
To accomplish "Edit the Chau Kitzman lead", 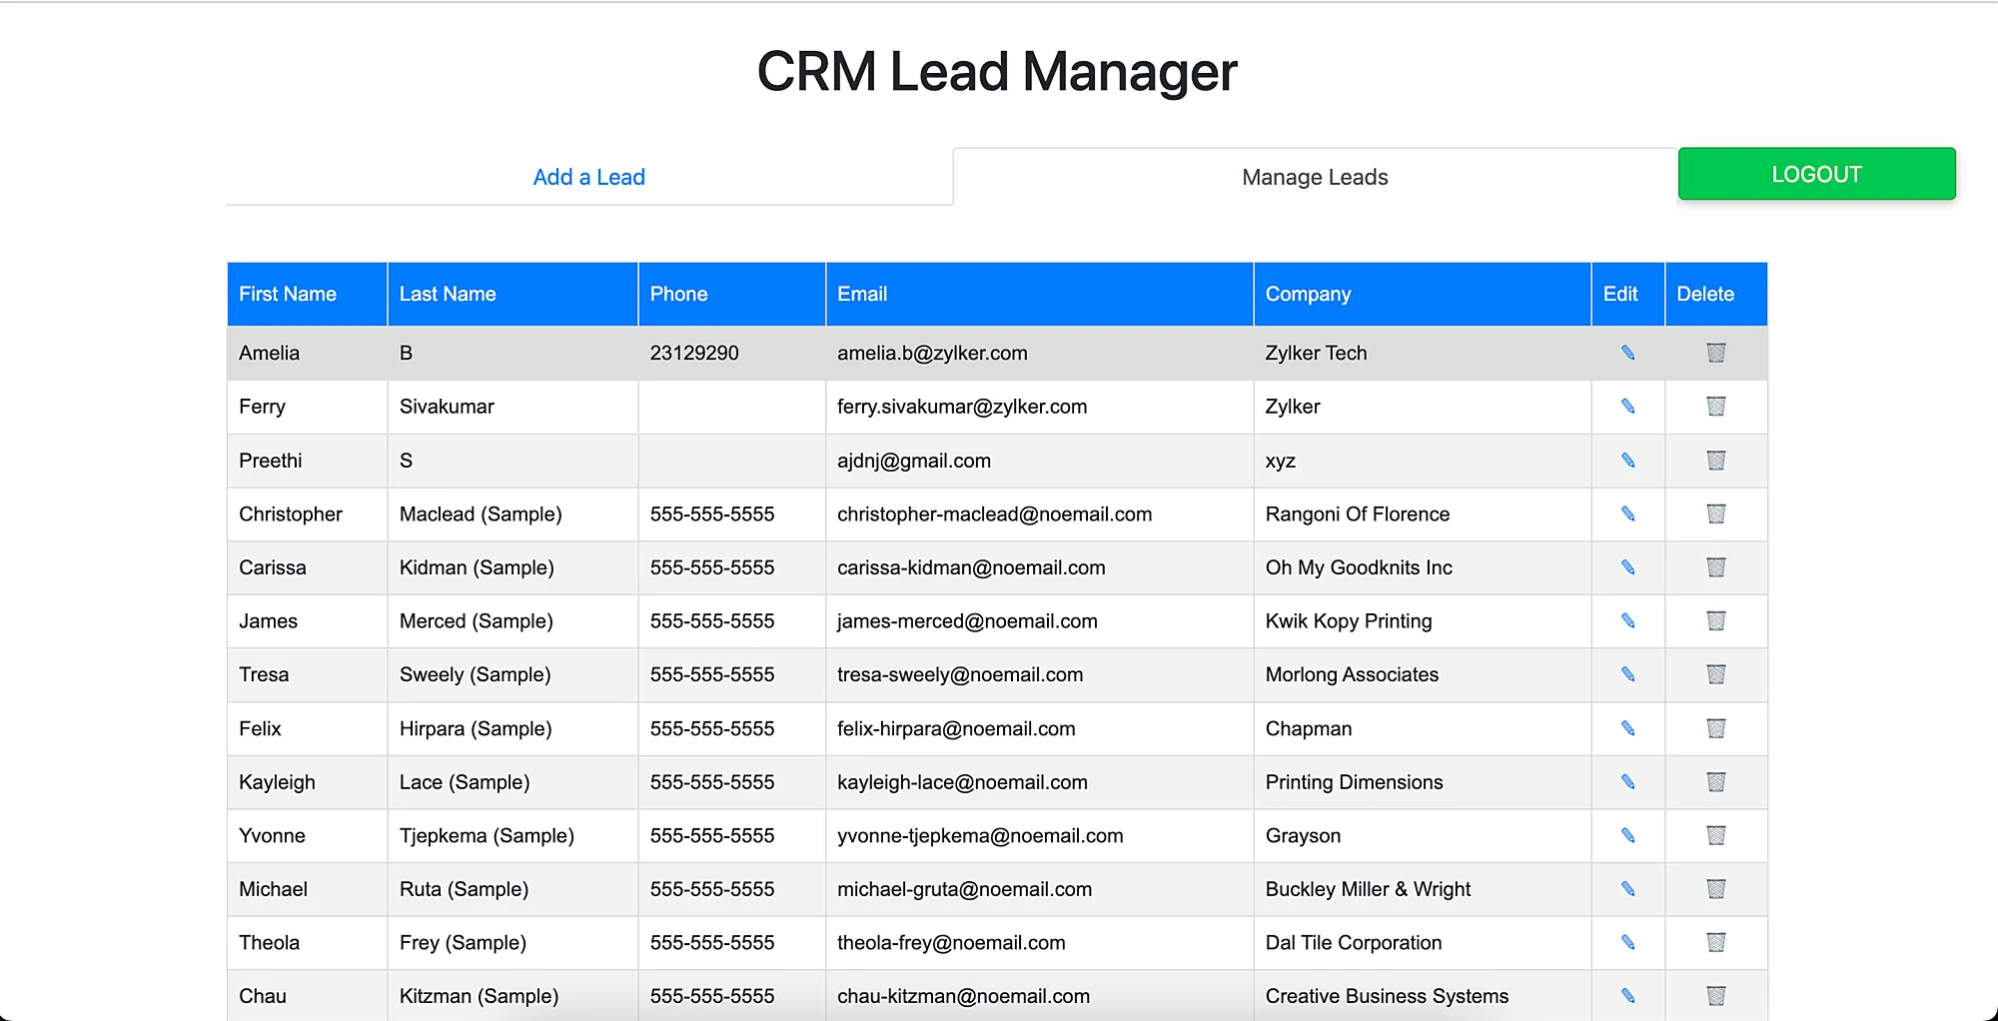I will point(1627,996).
